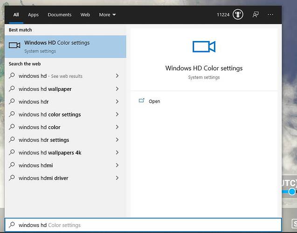The height and width of the screenshot is (233, 297).
Task: Click camera icon beside Windows HD Color settings result
Action: [14, 45]
